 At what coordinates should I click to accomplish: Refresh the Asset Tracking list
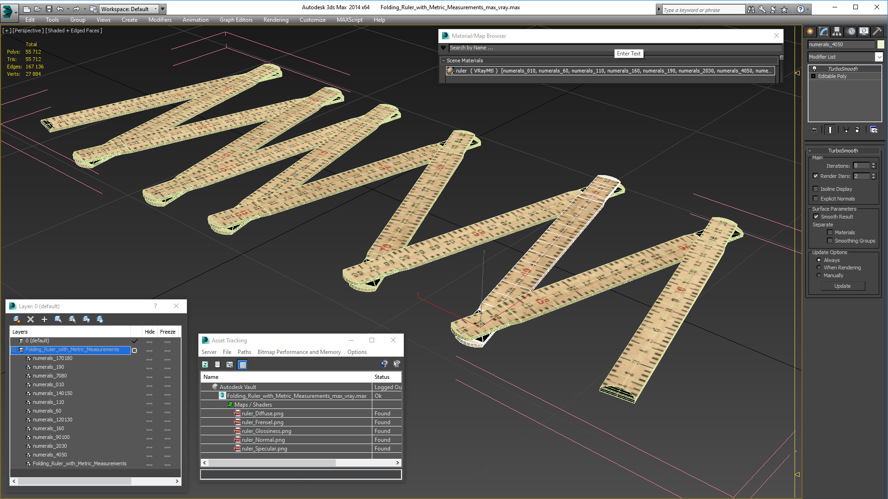point(205,365)
